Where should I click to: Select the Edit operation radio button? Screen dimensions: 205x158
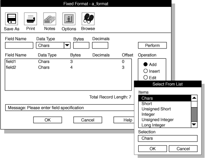pyautogui.click(x=146, y=77)
